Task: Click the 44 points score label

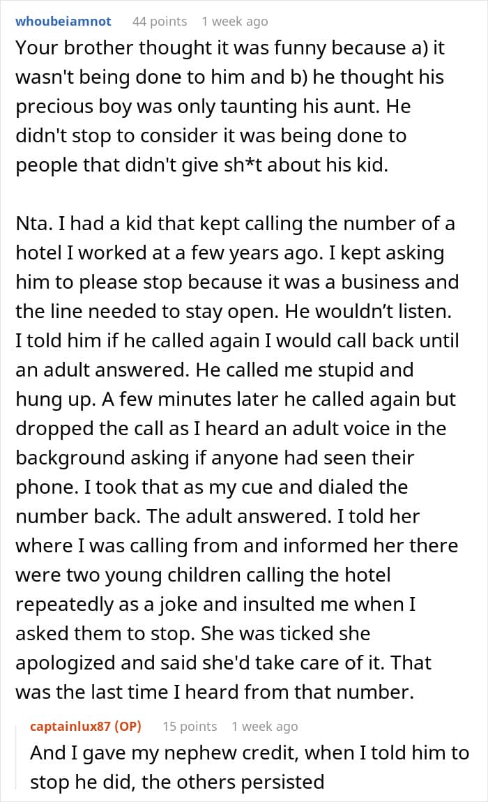Action: tap(160, 21)
